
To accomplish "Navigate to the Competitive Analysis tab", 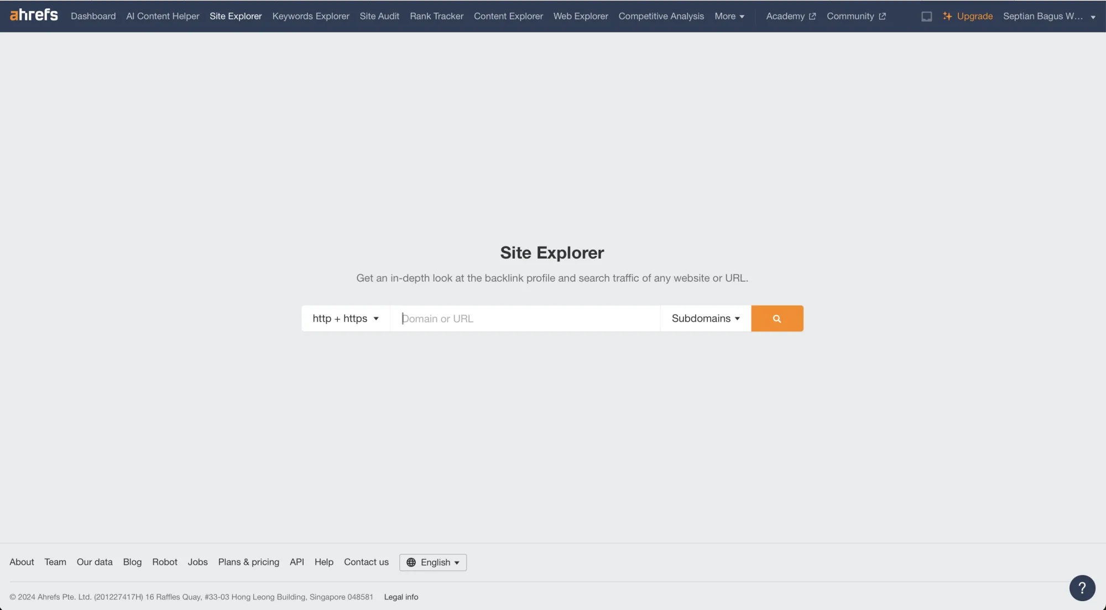I will (661, 16).
